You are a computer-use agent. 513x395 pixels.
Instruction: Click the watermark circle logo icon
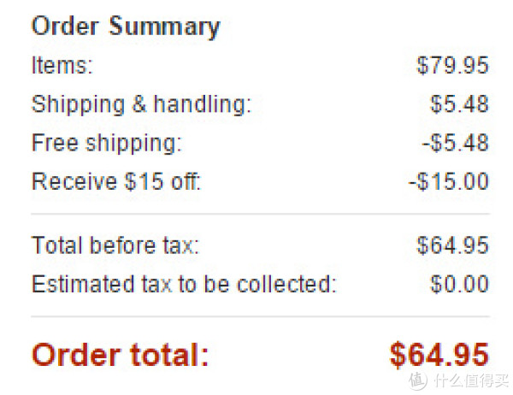pyautogui.click(x=417, y=380)
